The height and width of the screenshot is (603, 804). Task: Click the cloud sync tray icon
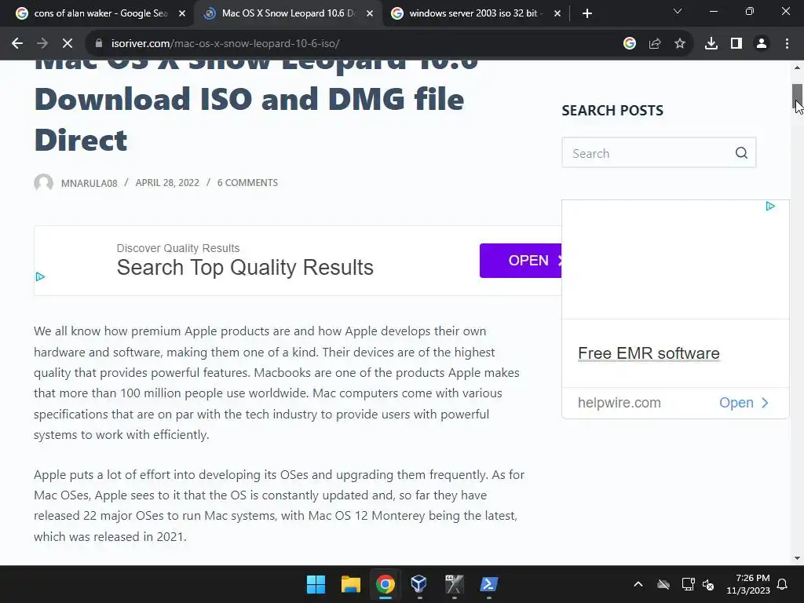[x=663, y=584]
